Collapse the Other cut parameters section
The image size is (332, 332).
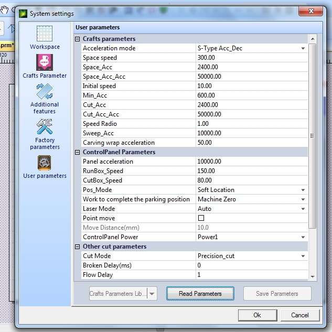click(78, 247)
